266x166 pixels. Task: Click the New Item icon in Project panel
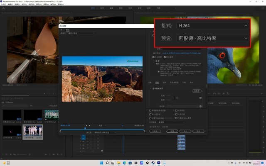58,154
